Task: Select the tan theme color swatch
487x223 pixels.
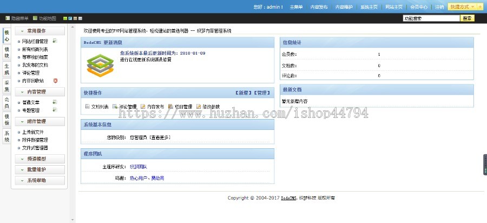Action: click(x=75, y=18)
